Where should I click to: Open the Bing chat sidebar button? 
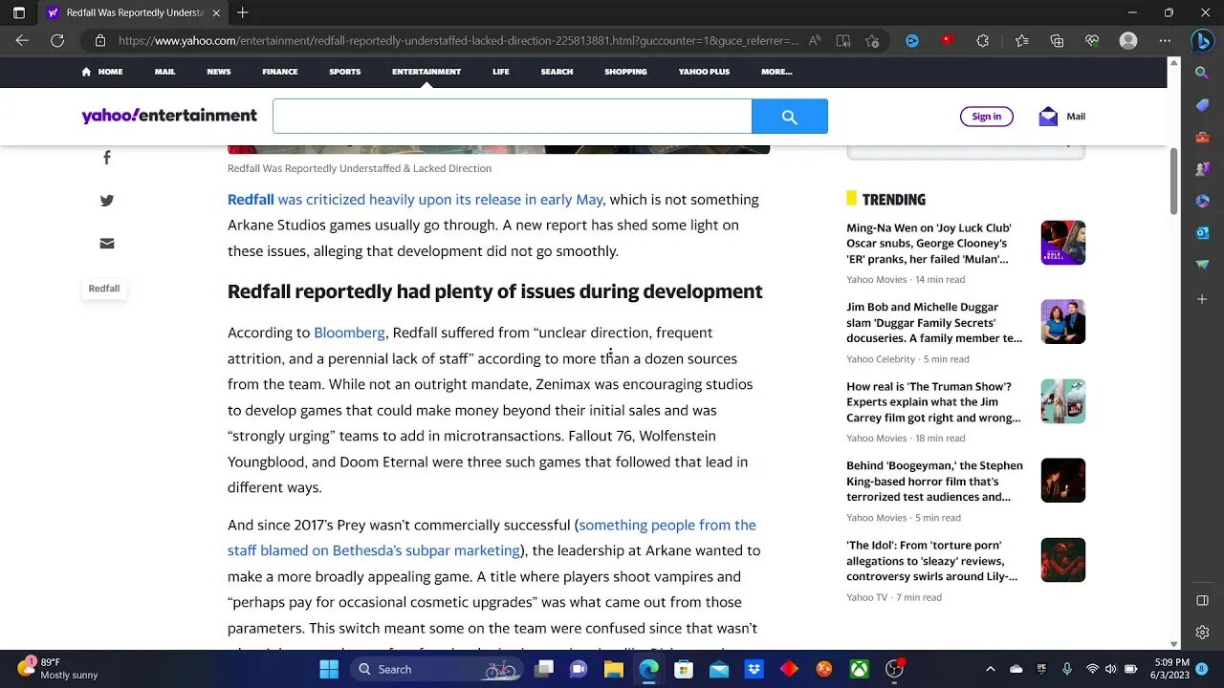[1202, 41]
